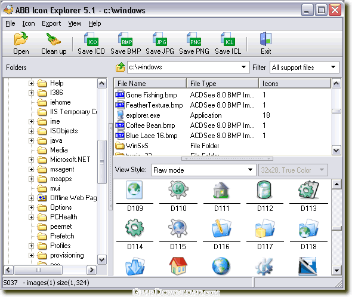Screen dimensions: 352x297
Task: Click folder tree horizontal scroll right arrow
Action: [x=91, y=270]
